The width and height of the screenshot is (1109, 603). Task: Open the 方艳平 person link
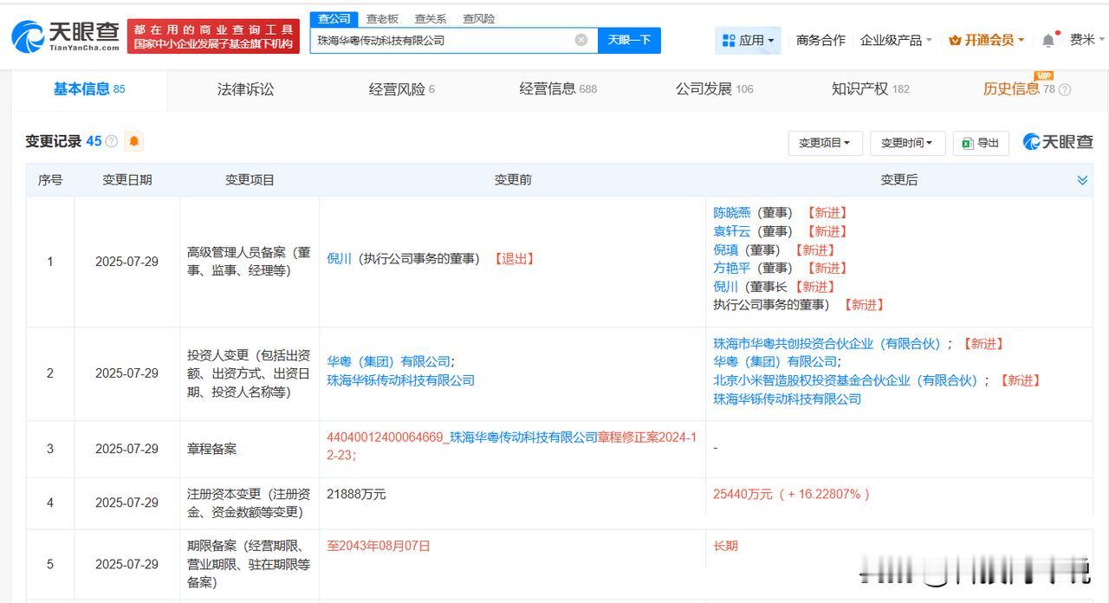731,268
